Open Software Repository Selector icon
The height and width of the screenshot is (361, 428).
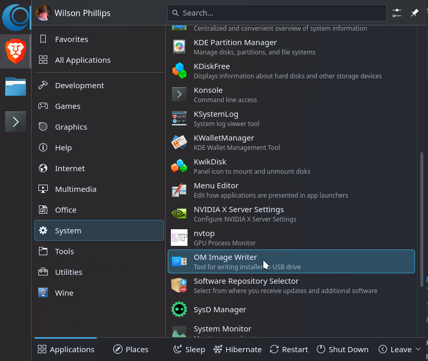(179, 285)
